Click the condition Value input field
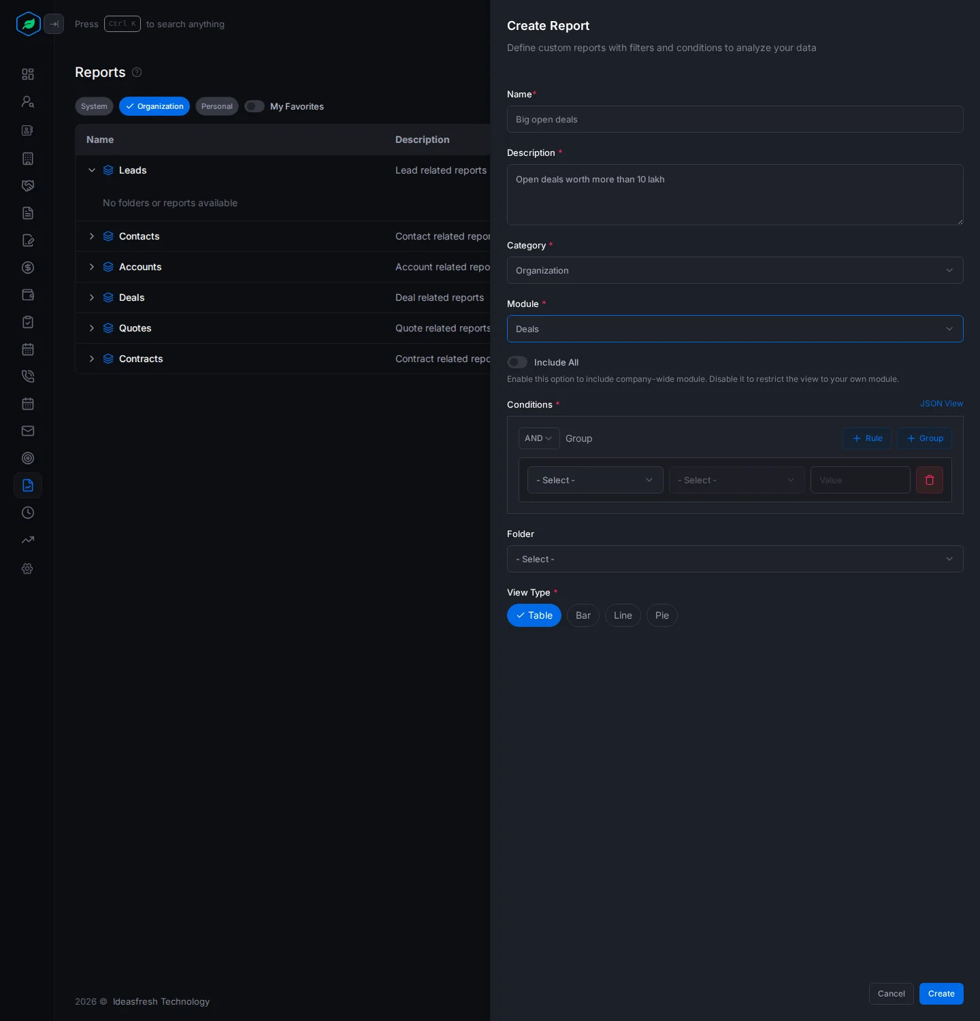The width and height of the screenshot is (980, 1021). (x=860, y=480)
